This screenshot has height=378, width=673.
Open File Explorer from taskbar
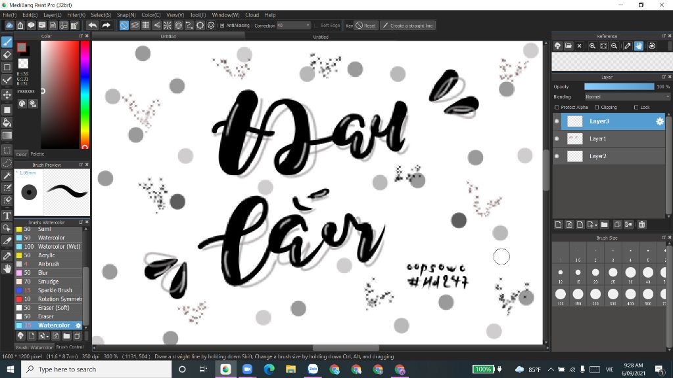[291, 369]
